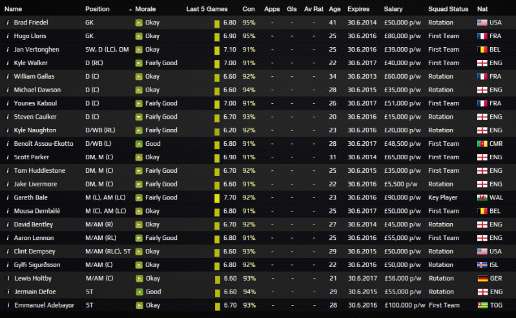Click France flag for Hugo Lloris

coord(482,36)
